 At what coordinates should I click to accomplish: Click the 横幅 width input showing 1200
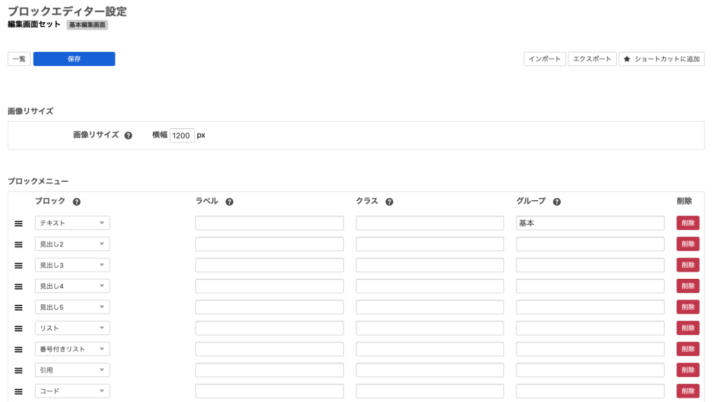click(182, 135)
